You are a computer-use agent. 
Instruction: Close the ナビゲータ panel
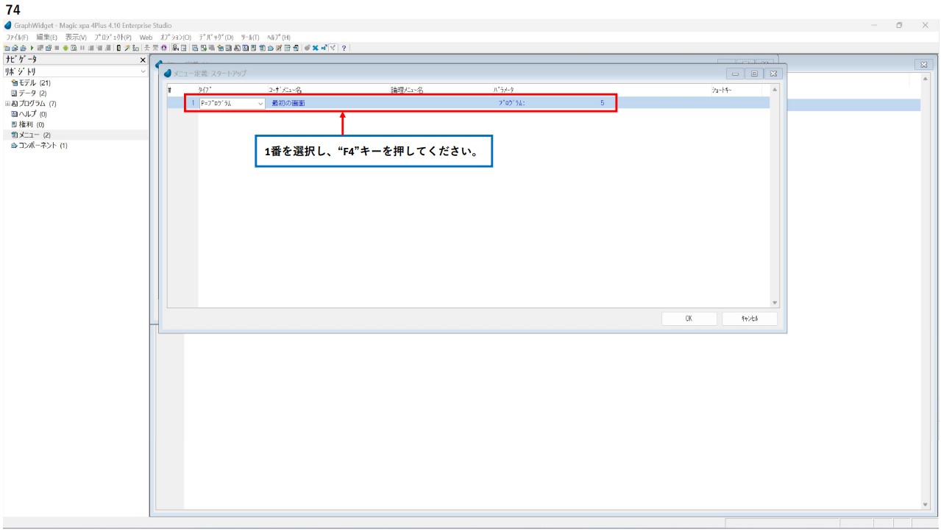[143, 60]
